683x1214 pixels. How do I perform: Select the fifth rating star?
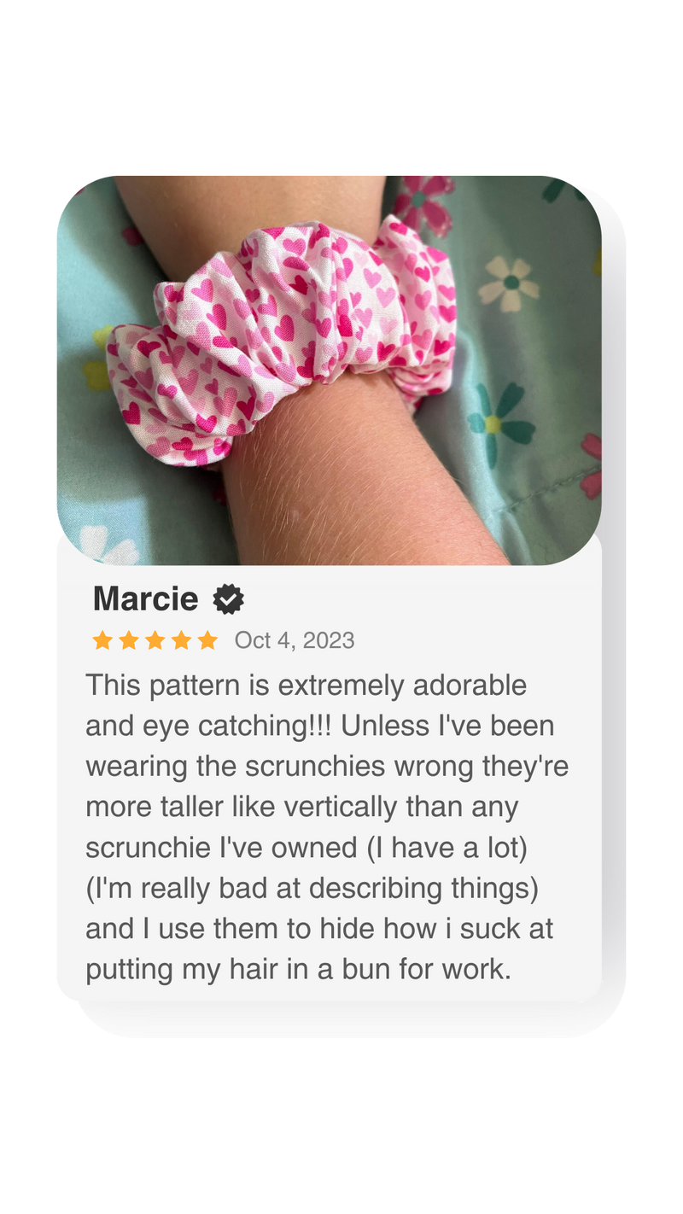(x=208, y=640)
